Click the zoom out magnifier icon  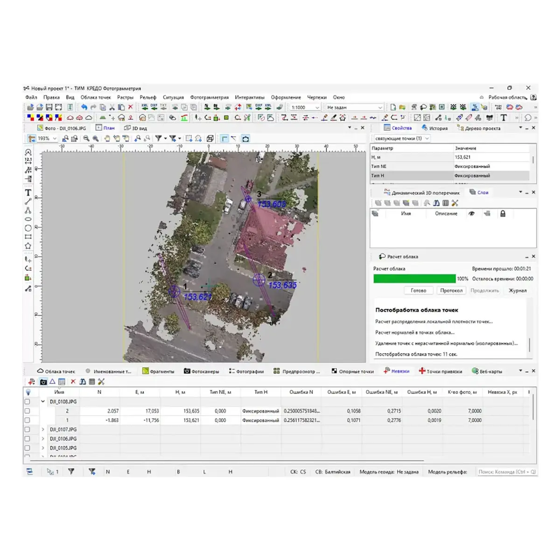[x=86, y=139]
